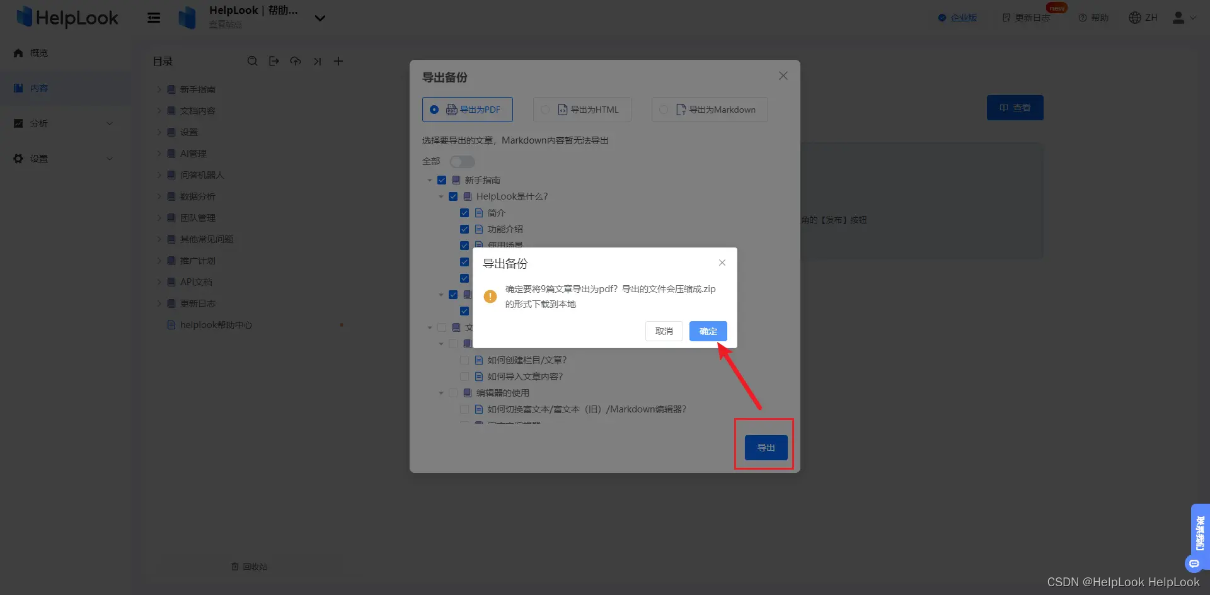This screenshot has width=1210, height=595.
Task: Click the HelpLook logo in the header
Action: click(x=67, y=18)
